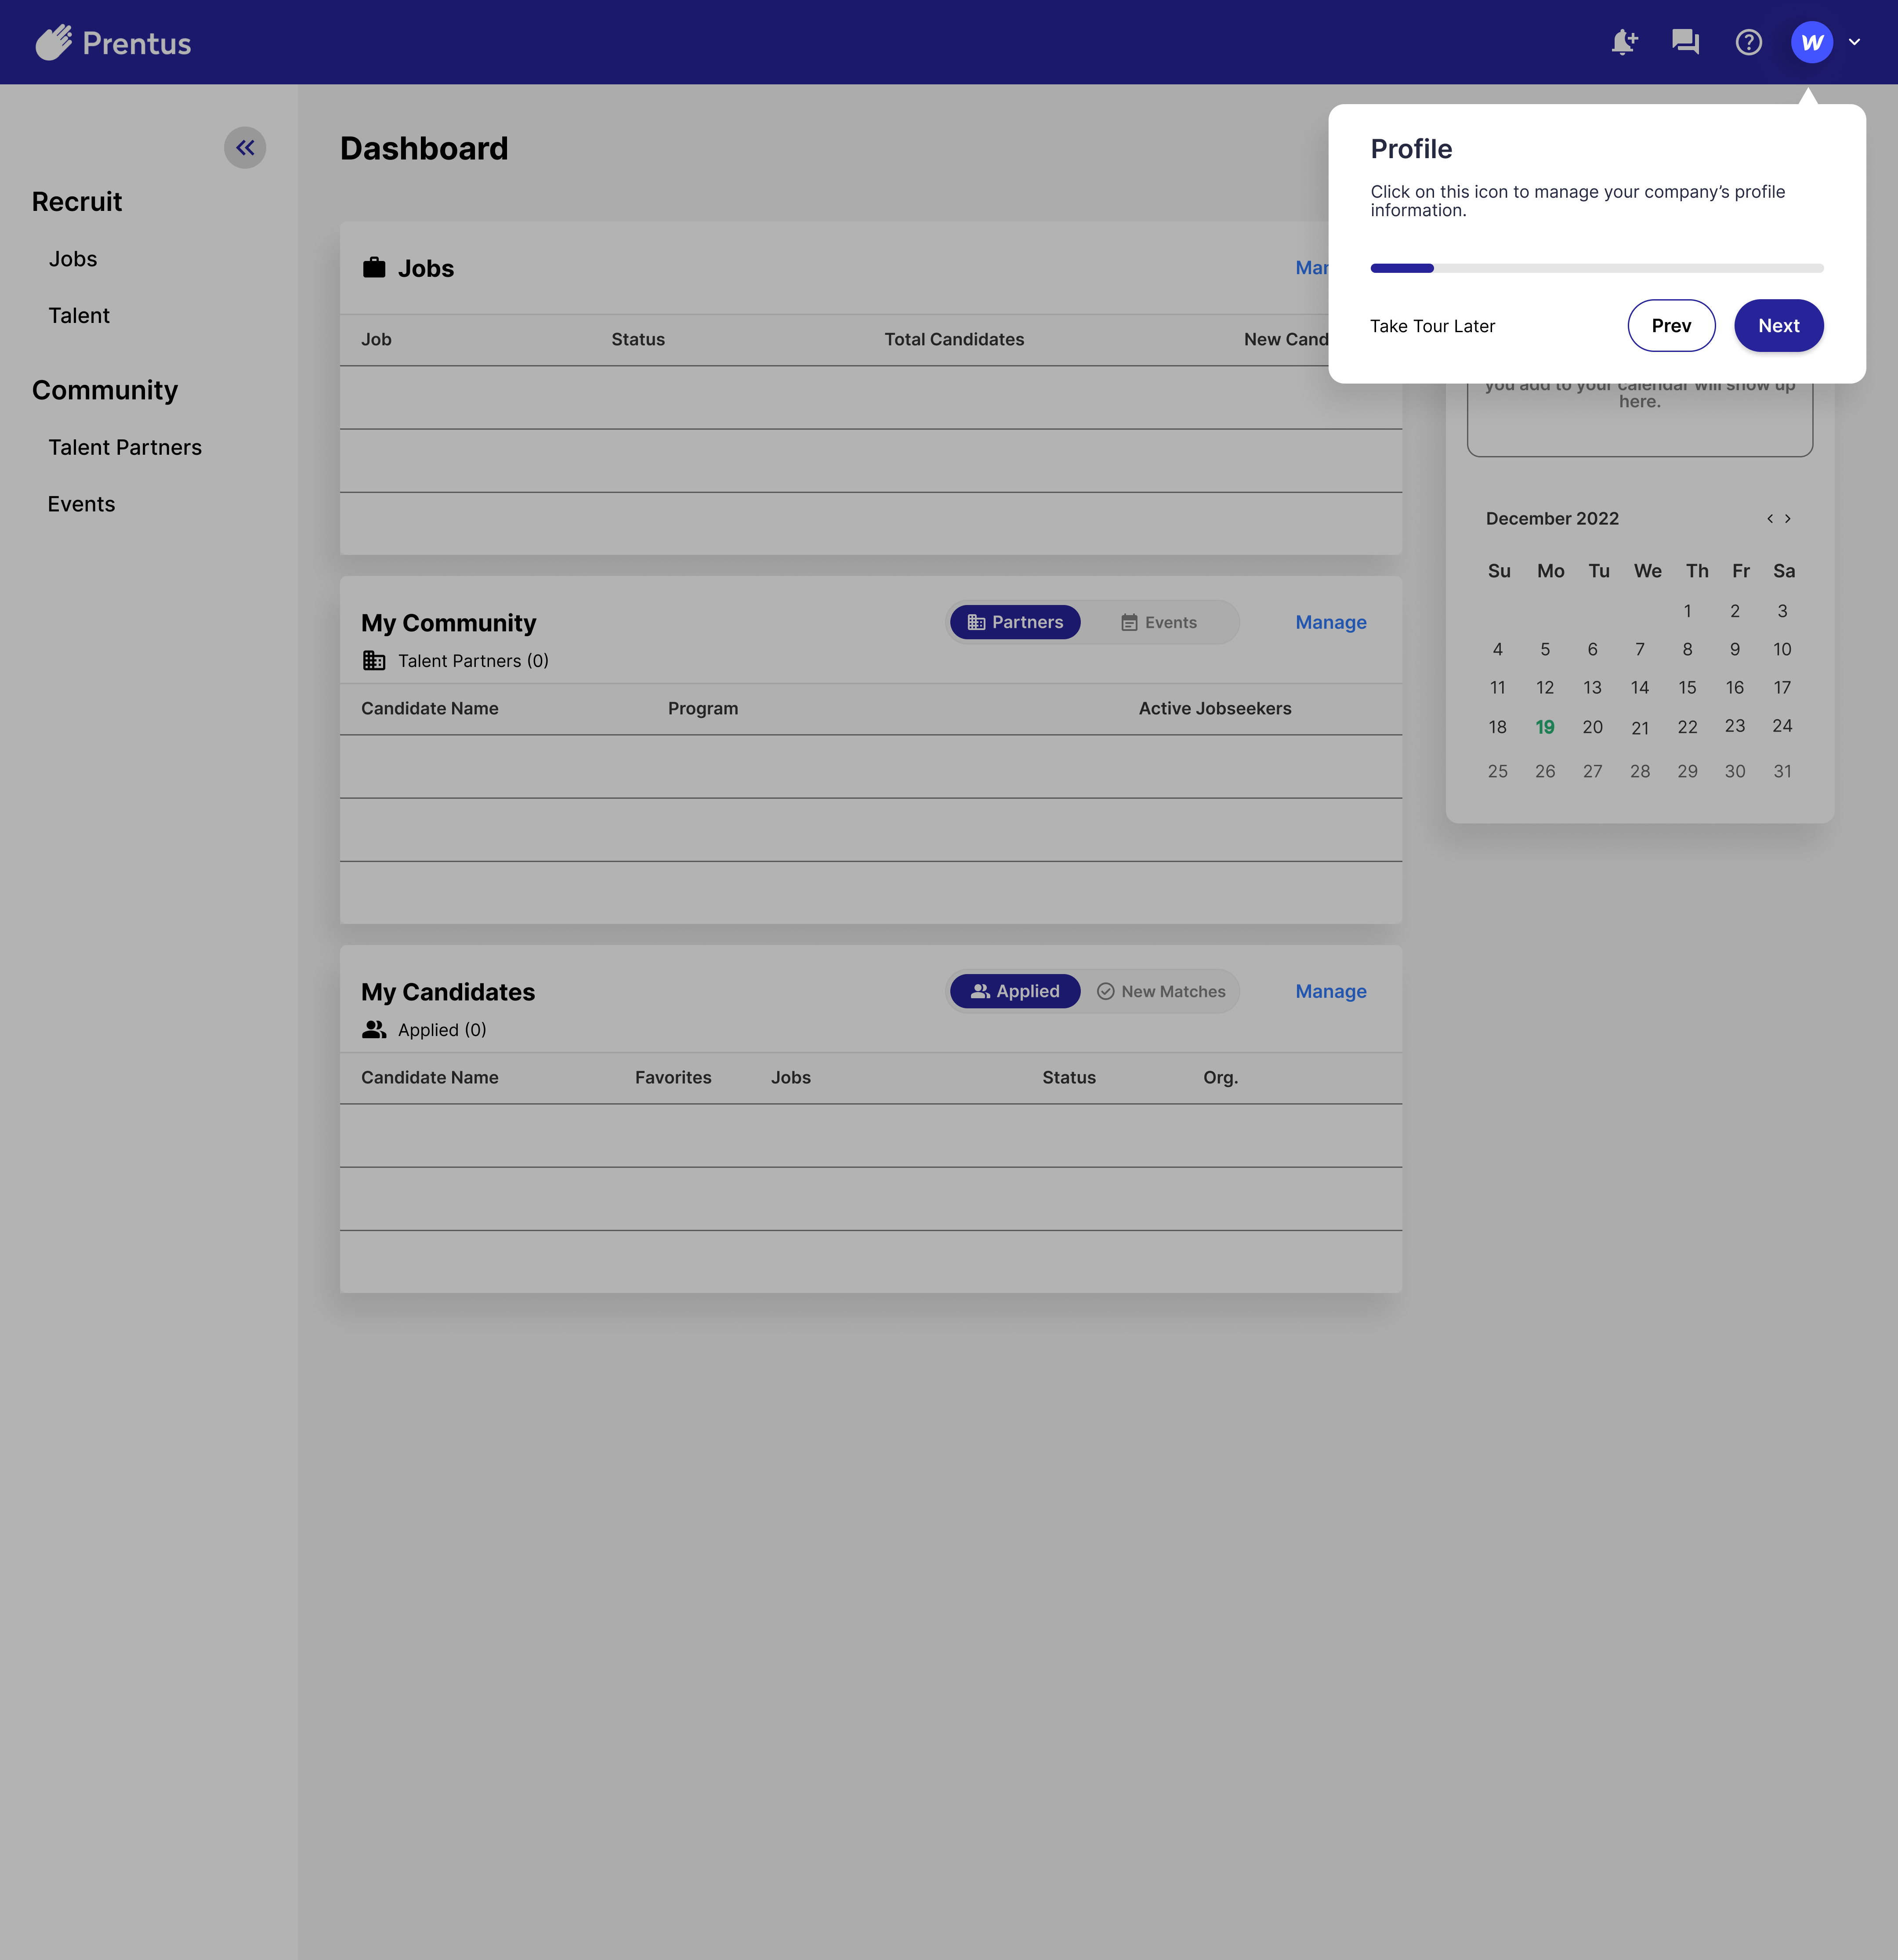Image resolution: width=1898 pixels, height=1960 pixels.
Task: Select the Applied toggle in My Candidates
Action: [x=1015, y=991]
